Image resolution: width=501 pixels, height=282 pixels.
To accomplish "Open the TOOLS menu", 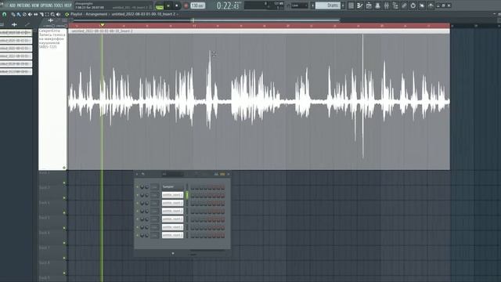I will 59,5.
